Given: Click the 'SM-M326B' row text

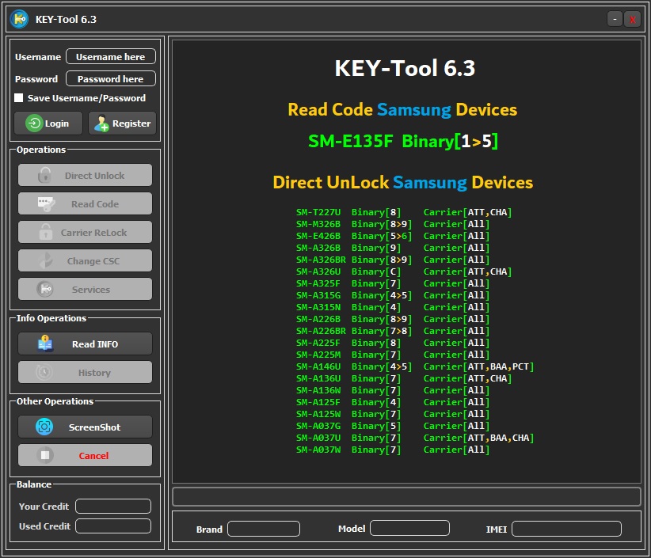Looking at the screenshot, I should (318, 224).
